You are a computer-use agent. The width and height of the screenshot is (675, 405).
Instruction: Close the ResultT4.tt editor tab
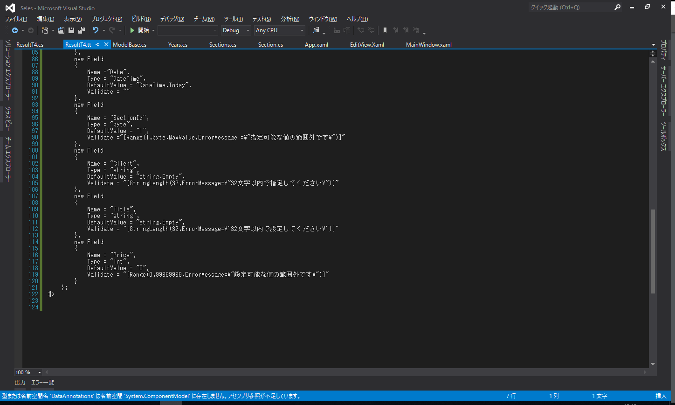(x=105, y=44)
